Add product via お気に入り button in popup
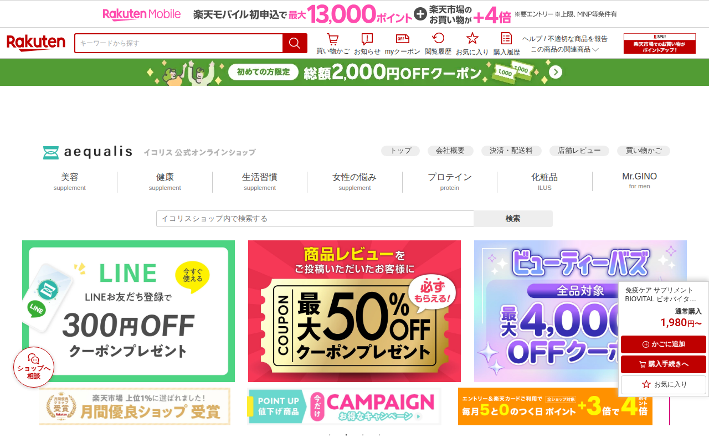Screen dimensions: 709x443 coord(664,384)
